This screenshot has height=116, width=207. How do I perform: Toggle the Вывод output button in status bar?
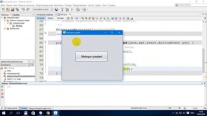pyautogui.click(x=23, y=108)
